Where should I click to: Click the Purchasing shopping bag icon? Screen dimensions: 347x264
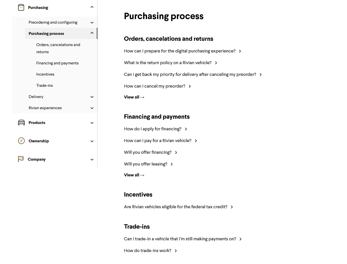(21, 7)
